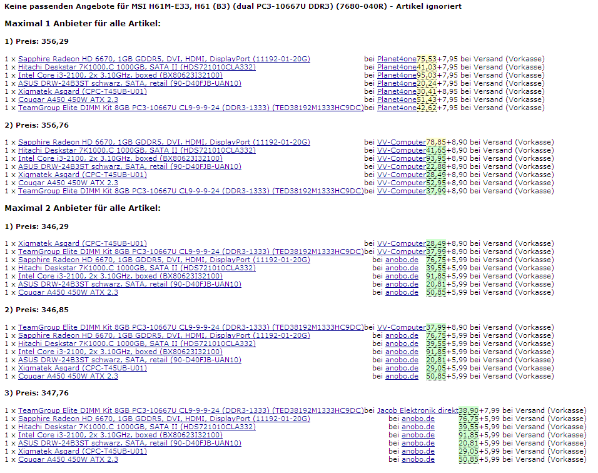Visit anobo.de link for Intel under Preis 347,76

(418, 435)
